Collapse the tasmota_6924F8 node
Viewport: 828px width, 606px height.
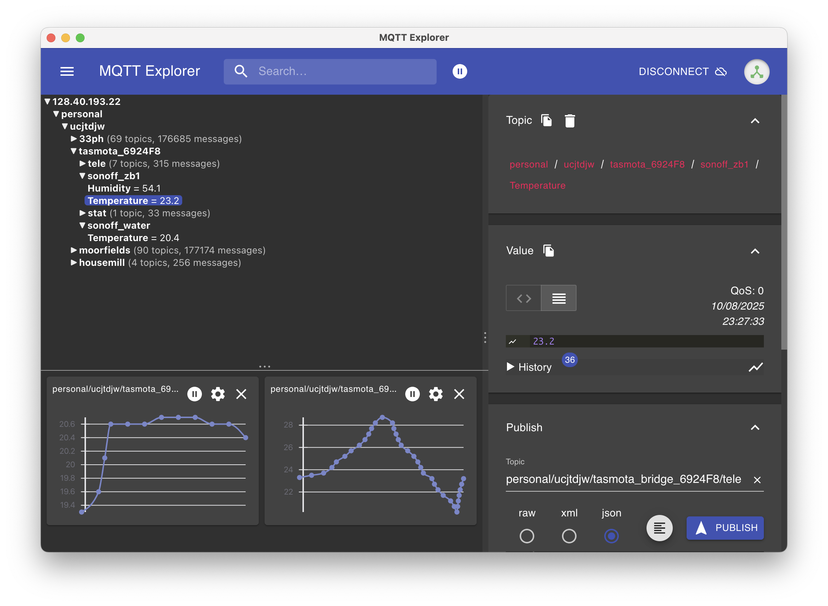(x=74, y=151)
